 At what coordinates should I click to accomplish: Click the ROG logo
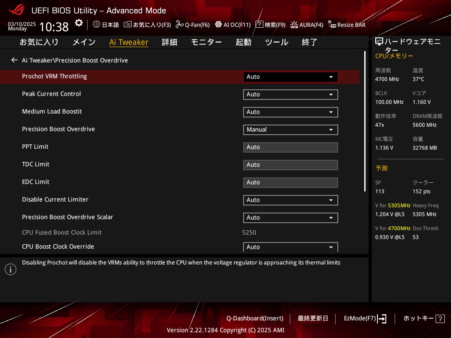17,10
